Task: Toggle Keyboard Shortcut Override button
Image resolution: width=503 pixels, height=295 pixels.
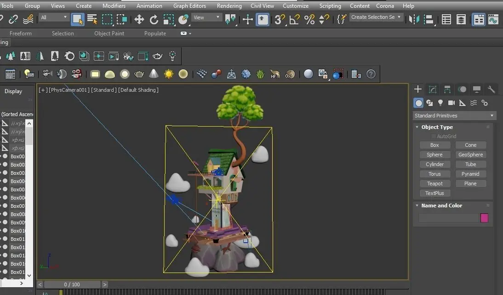Action: [x=263, y=20]
